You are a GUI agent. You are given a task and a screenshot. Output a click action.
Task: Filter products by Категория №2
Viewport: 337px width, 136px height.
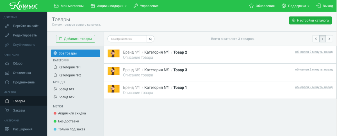click(x=69, y=75)
